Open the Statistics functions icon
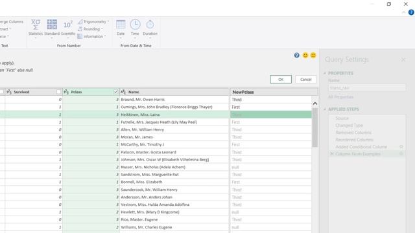Viewport: 415px width, 233px height. (x=36, y=25)
